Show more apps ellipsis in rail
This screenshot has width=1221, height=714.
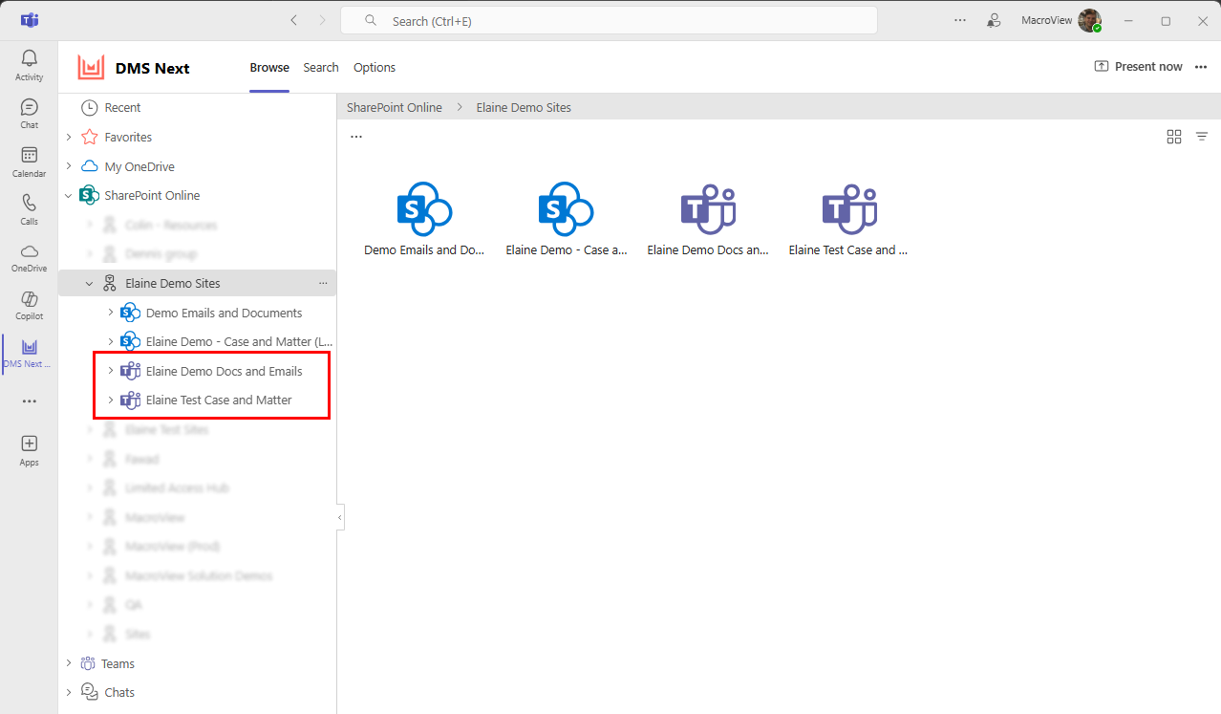tap(29, 401)
